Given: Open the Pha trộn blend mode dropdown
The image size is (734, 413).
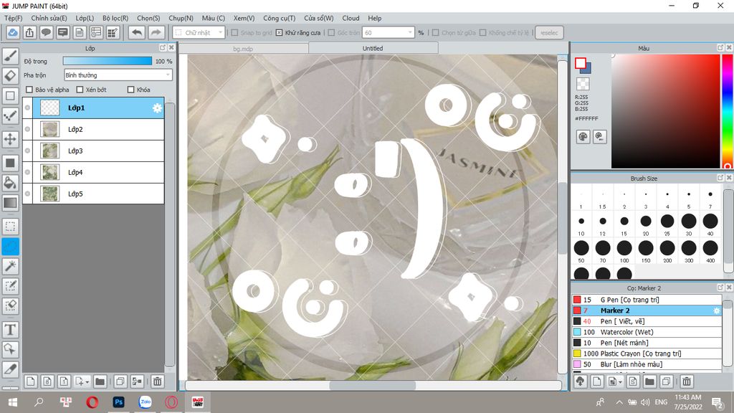Looking at the screenshot, I should (118, 75).
